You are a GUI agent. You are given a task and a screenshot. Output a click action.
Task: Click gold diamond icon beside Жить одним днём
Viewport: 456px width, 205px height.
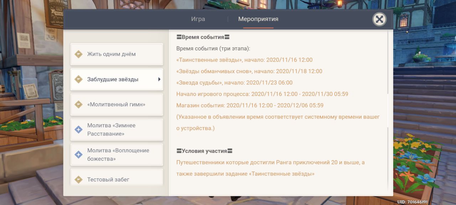point(78,54)
